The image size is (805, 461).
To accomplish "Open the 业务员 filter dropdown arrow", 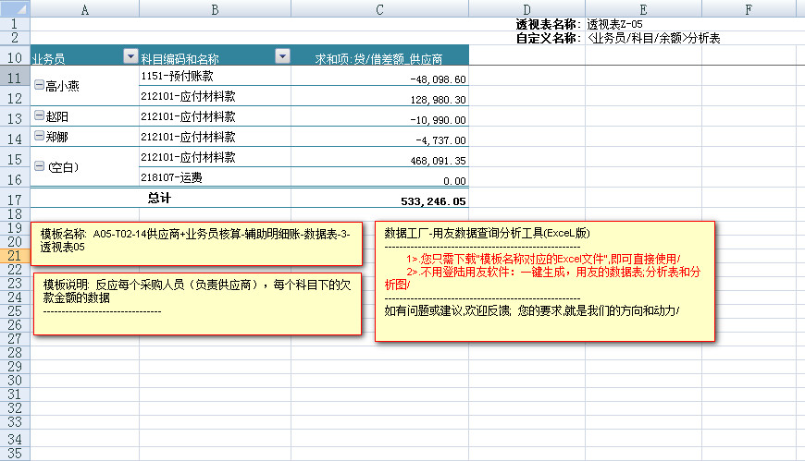I will pos(130,57).
